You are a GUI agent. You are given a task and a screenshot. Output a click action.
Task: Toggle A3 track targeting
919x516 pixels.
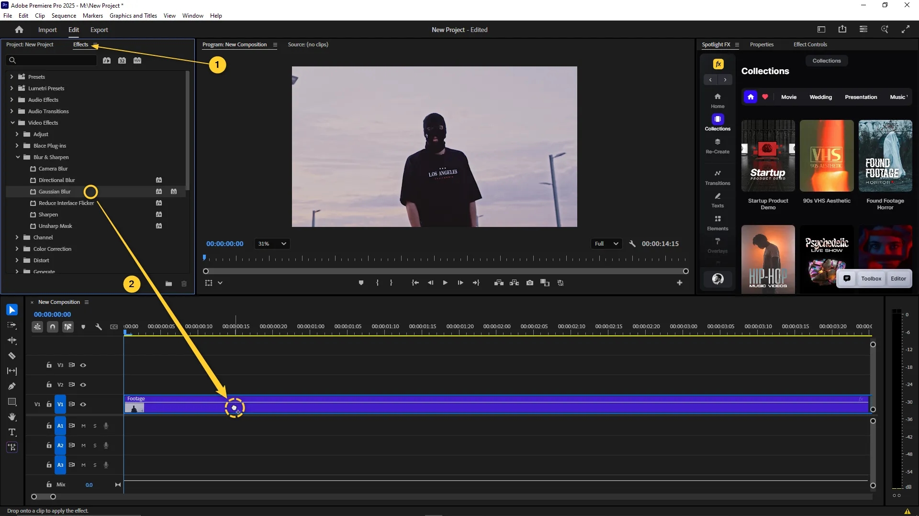[60, 465]
